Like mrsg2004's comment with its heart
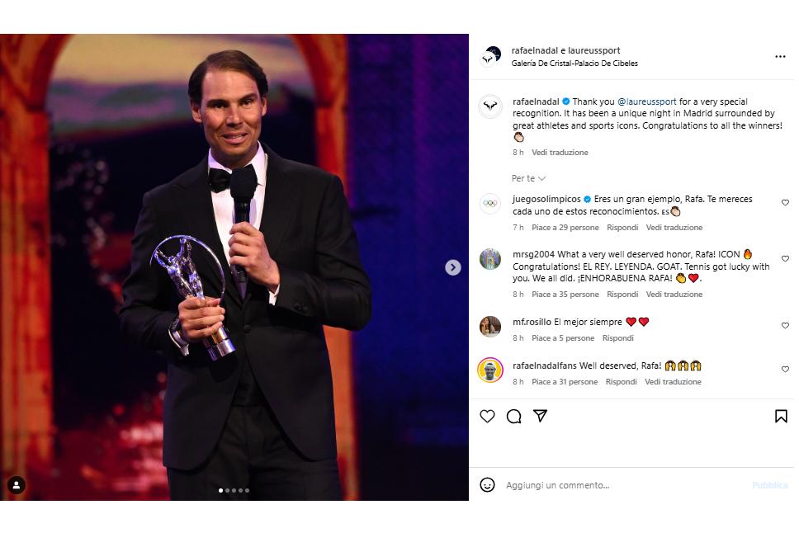Viewport: 799px width, 533px height. [x=784, y=258]
